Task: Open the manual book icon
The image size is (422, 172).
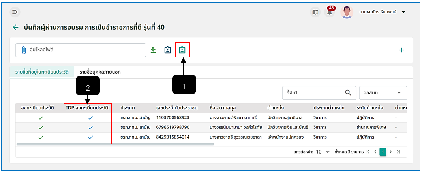Action: tap(315, 12)
